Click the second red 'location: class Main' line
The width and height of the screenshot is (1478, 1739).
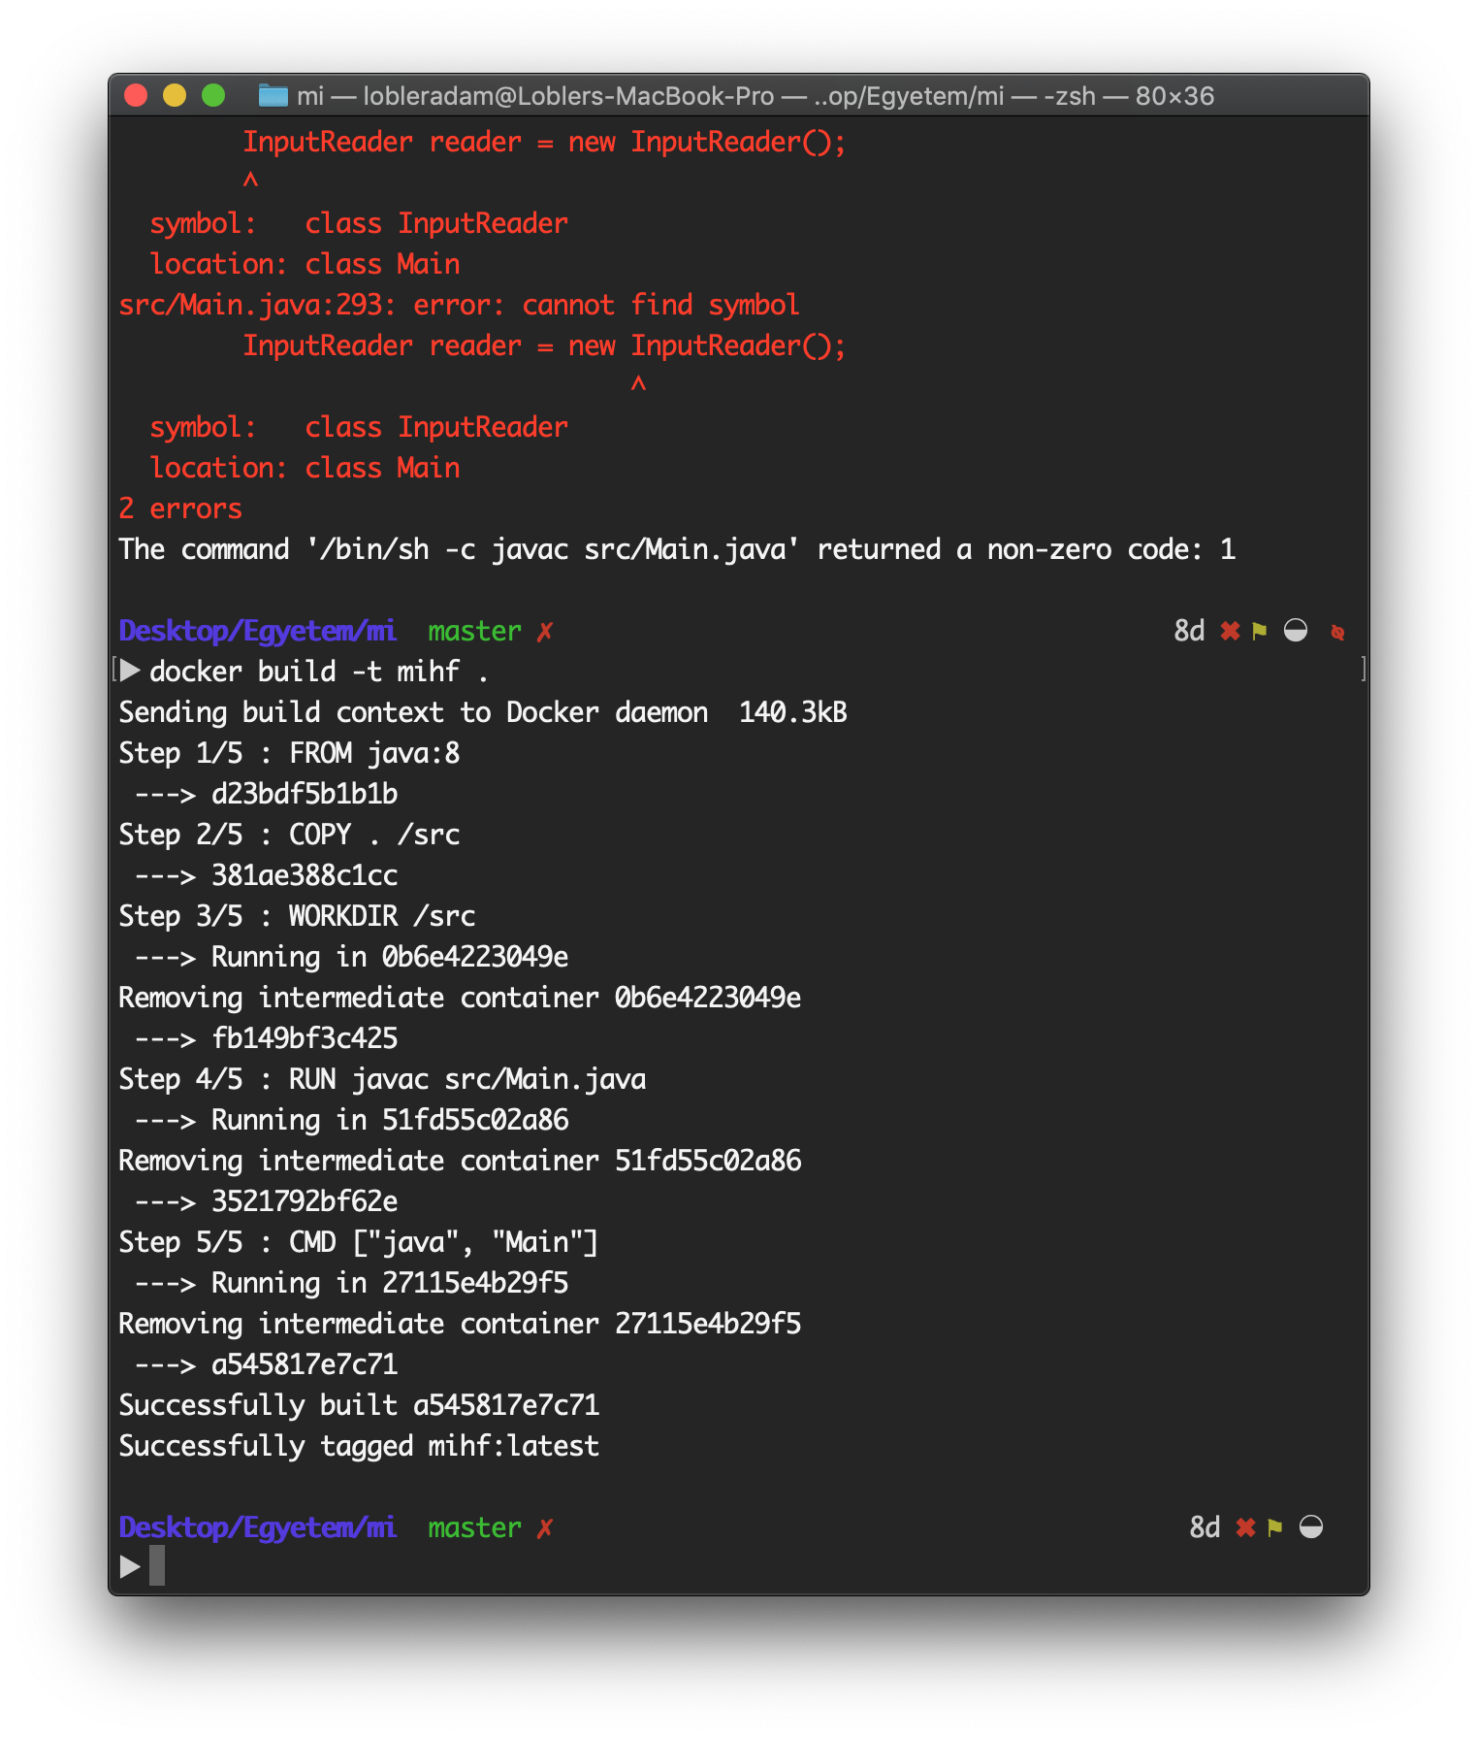[305, 468]
